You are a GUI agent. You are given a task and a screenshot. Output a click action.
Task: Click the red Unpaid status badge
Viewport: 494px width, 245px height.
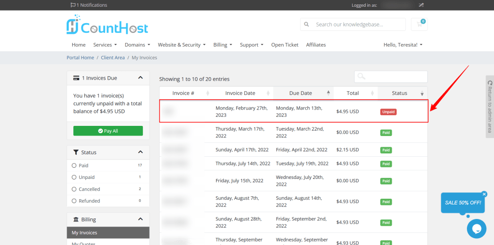[388, 111]
